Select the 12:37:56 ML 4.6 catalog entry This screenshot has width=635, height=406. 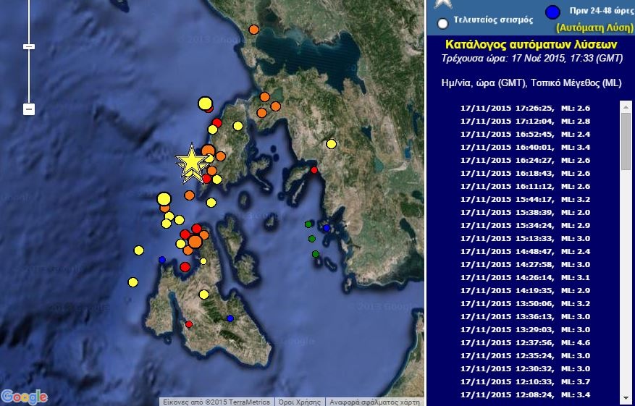point(523,342)
